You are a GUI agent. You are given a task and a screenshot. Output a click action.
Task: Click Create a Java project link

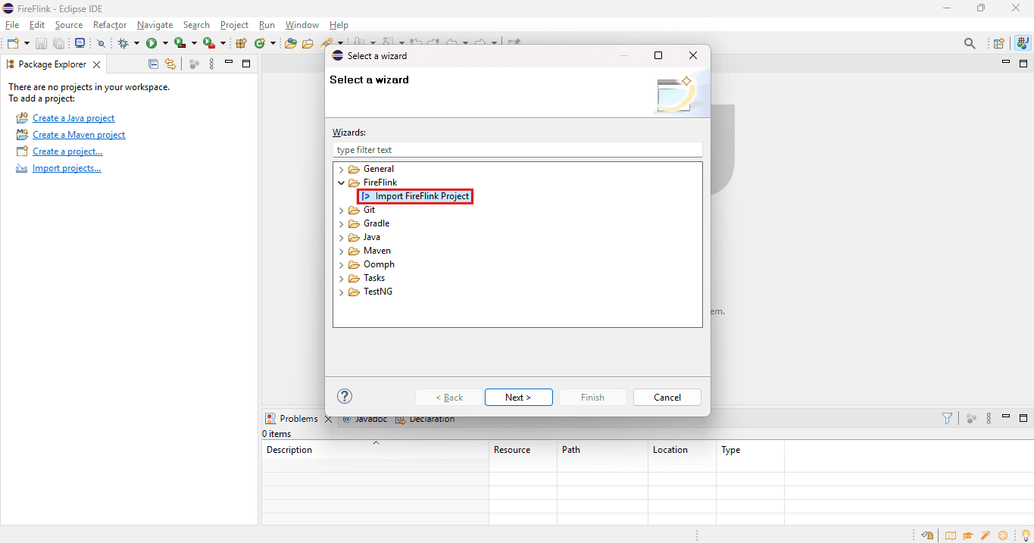click(73, 118)
